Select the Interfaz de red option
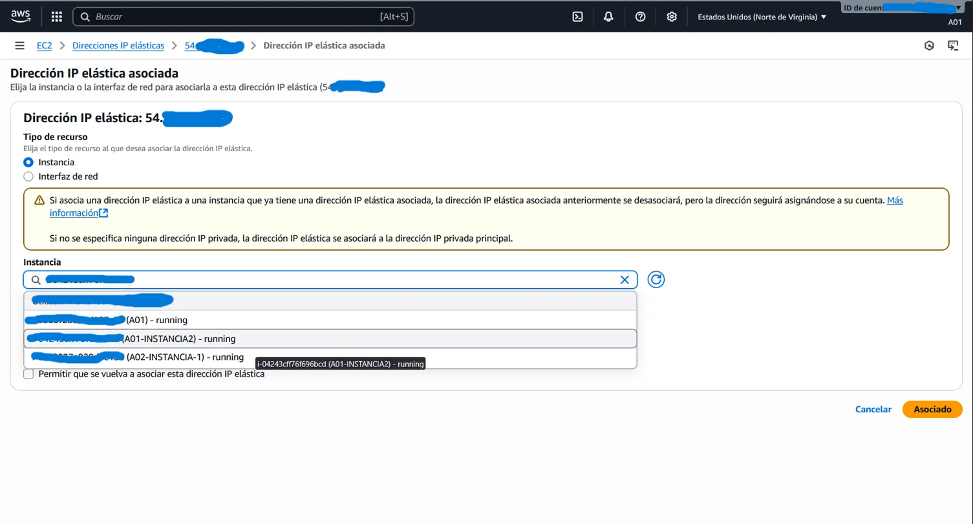Screen dimensions: 973x524 pos(28,176)
